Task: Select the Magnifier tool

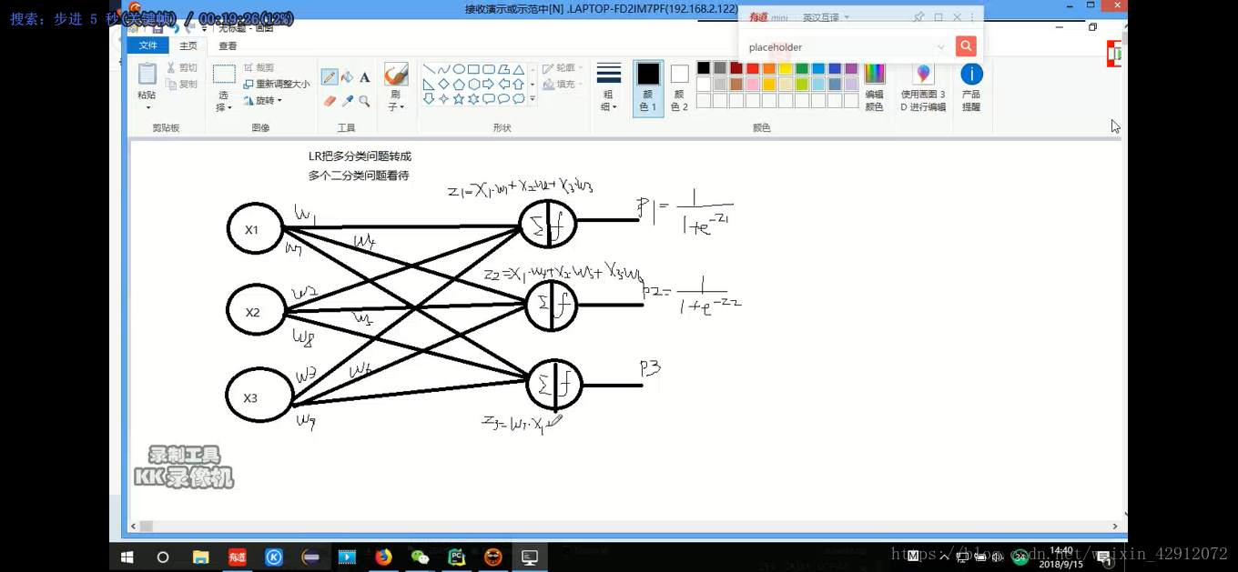Action: pos(364,101)
